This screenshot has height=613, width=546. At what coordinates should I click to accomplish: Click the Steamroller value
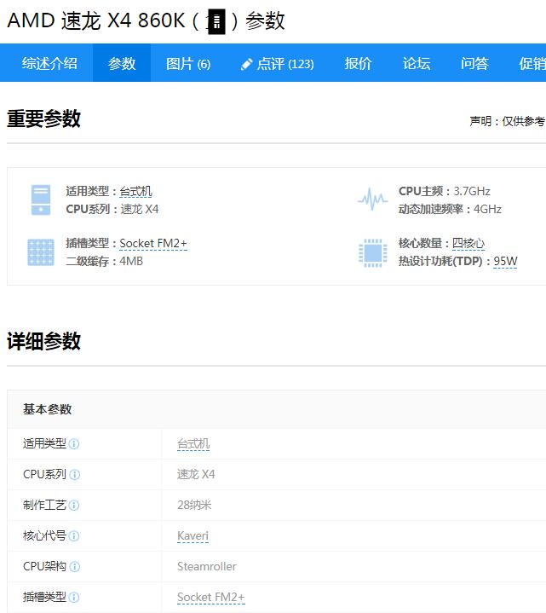click(x=207, y=566)
